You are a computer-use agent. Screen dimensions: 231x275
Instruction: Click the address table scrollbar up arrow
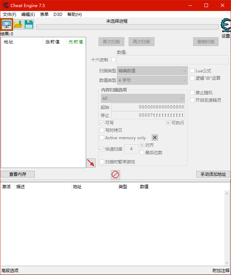coord(227,193)
